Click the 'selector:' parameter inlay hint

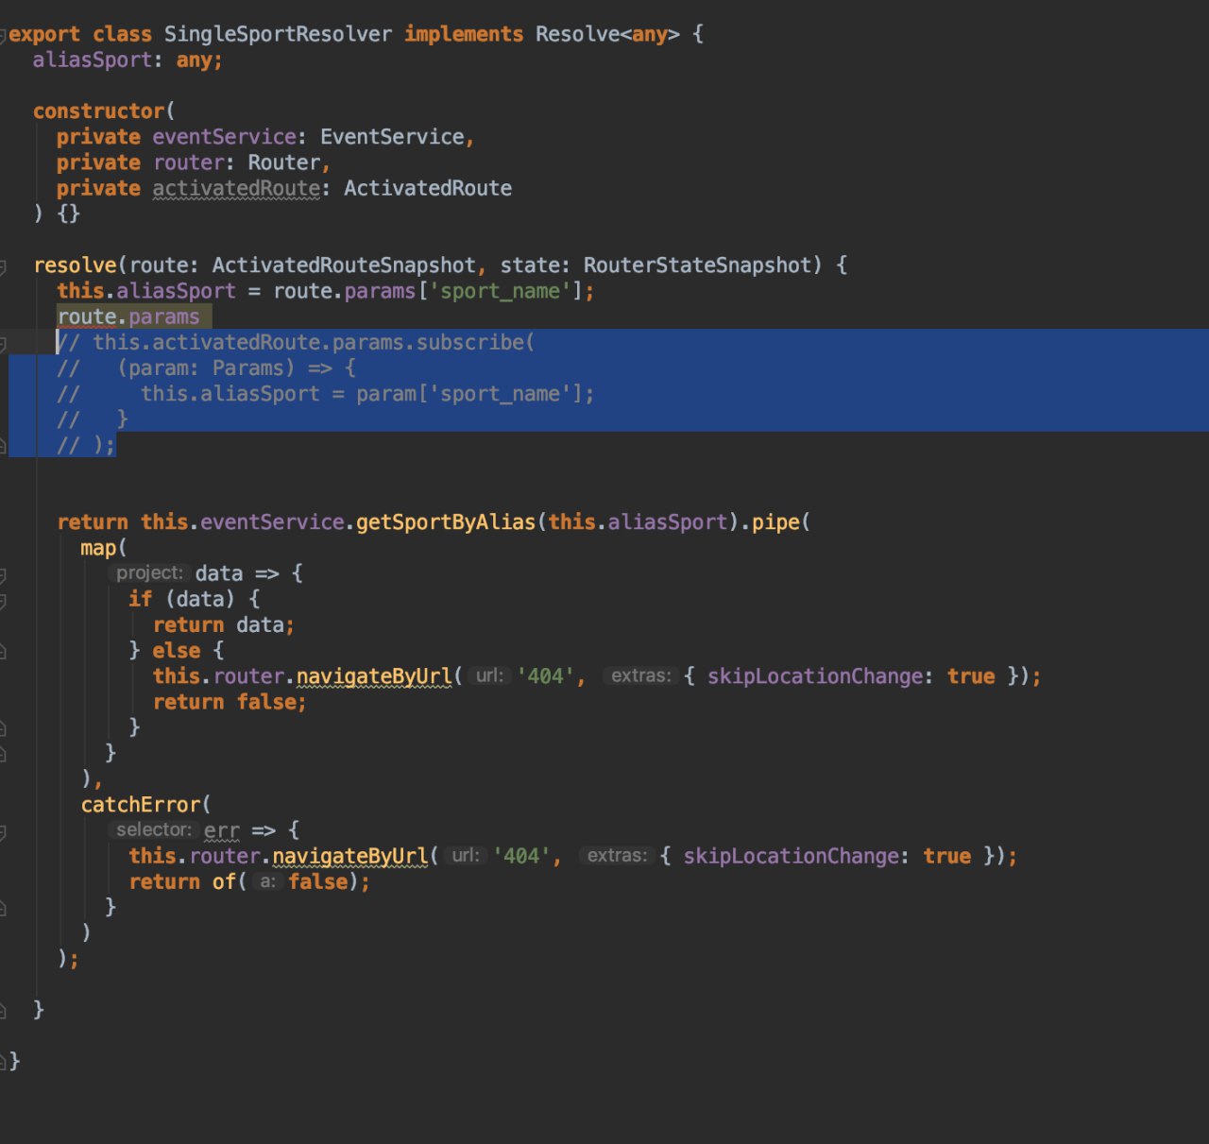pyautogui.click(x=154, y=830)
